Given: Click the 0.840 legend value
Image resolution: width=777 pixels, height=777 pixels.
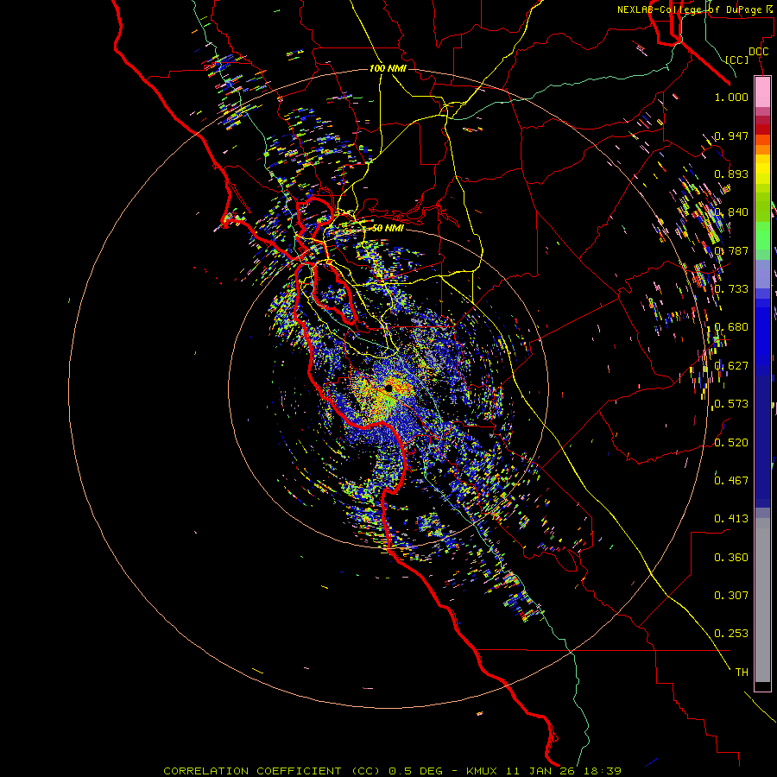Looking at the screenshot, I should (731, 212).
